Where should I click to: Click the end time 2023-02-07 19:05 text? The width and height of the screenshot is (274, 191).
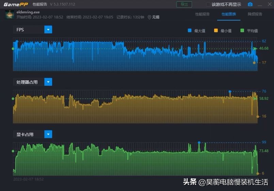click(90, 17)
